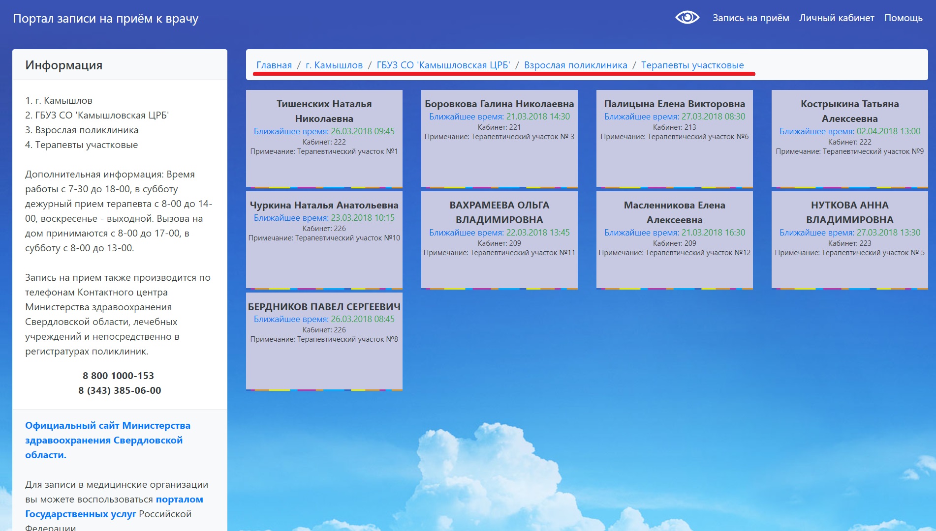Click the portal title in the header

[105, 19]
